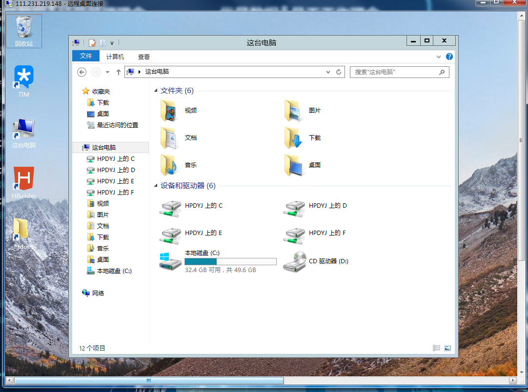Open HBuilder desktop shortcut
The height and width of the screenshot is (392, 528).
(23, 183)
